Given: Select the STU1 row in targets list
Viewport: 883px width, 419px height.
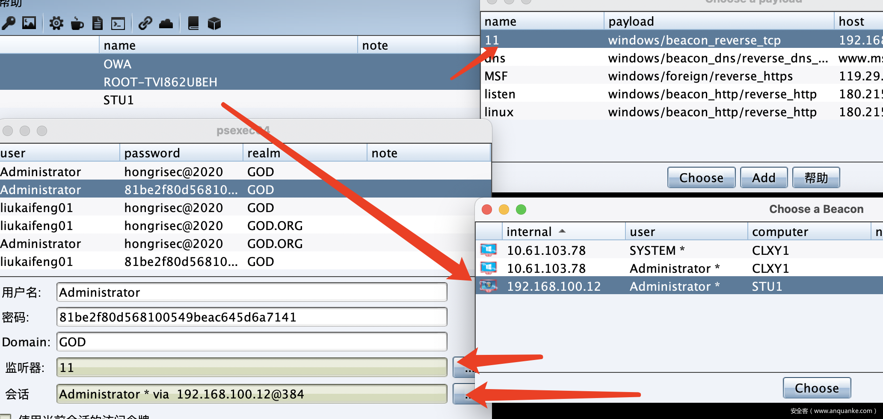Looking at the screenshot, I should (240, 100).
